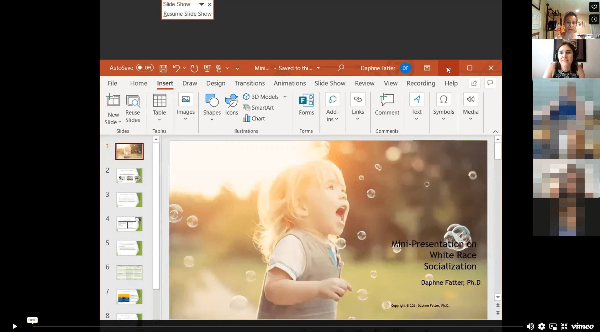This screenshot has height=332, width=600.
Task: Seek on the Vimeo video progress bar
Action: [277, 326]
